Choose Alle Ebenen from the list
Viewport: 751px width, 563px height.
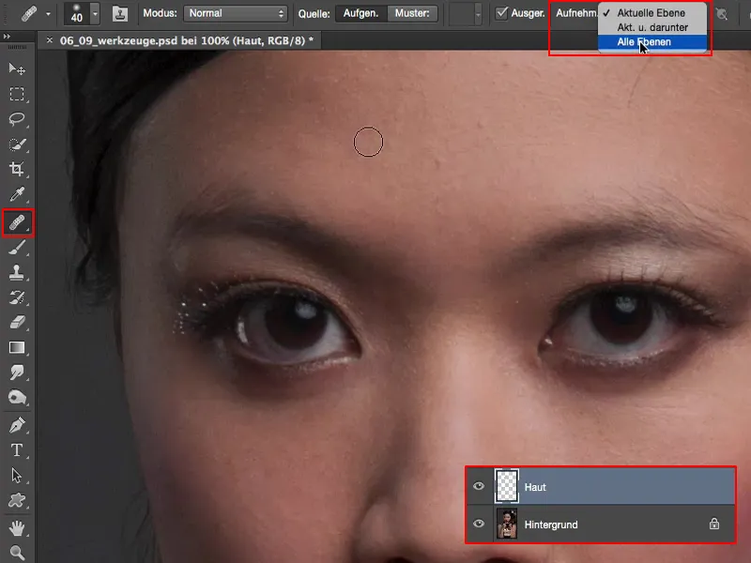[644, 42]
